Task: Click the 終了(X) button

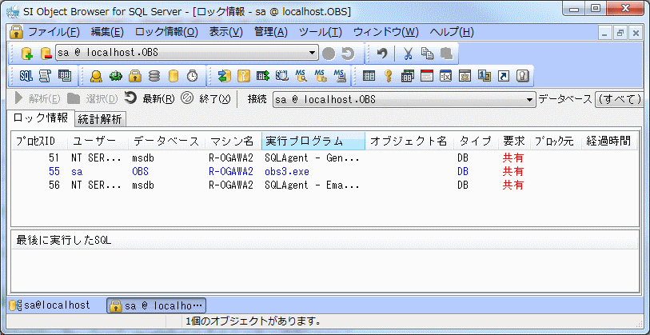Action: pos(206,99)
